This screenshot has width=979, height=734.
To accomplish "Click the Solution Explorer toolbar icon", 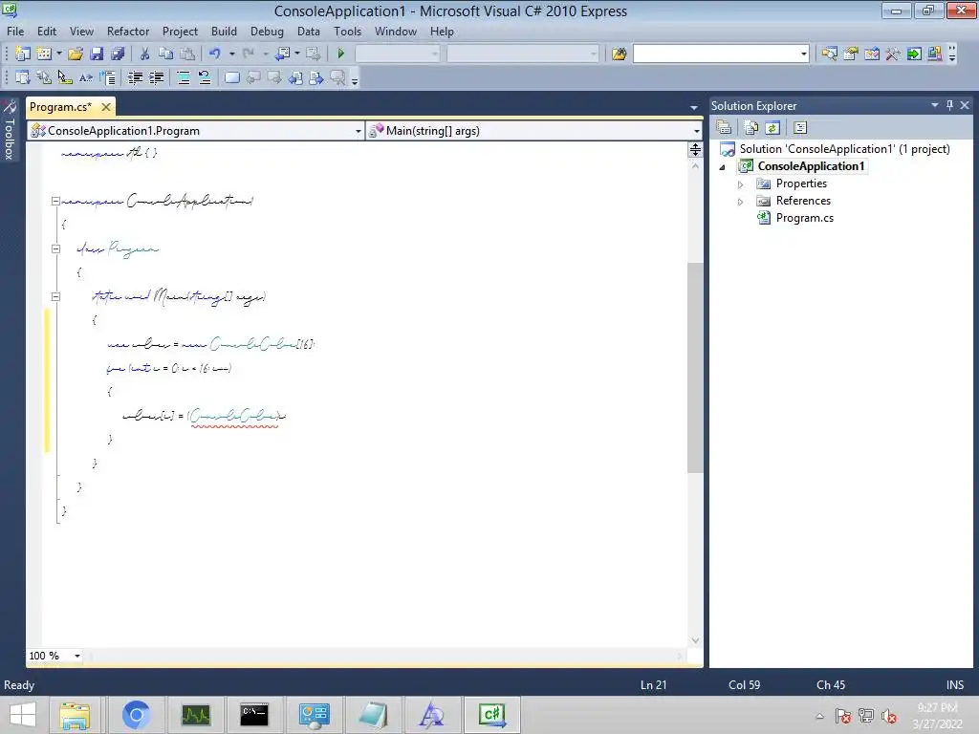I will tap(830, 54).
